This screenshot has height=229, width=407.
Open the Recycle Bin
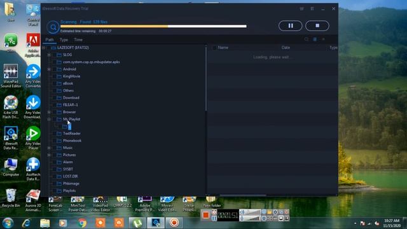pos(11,198)
